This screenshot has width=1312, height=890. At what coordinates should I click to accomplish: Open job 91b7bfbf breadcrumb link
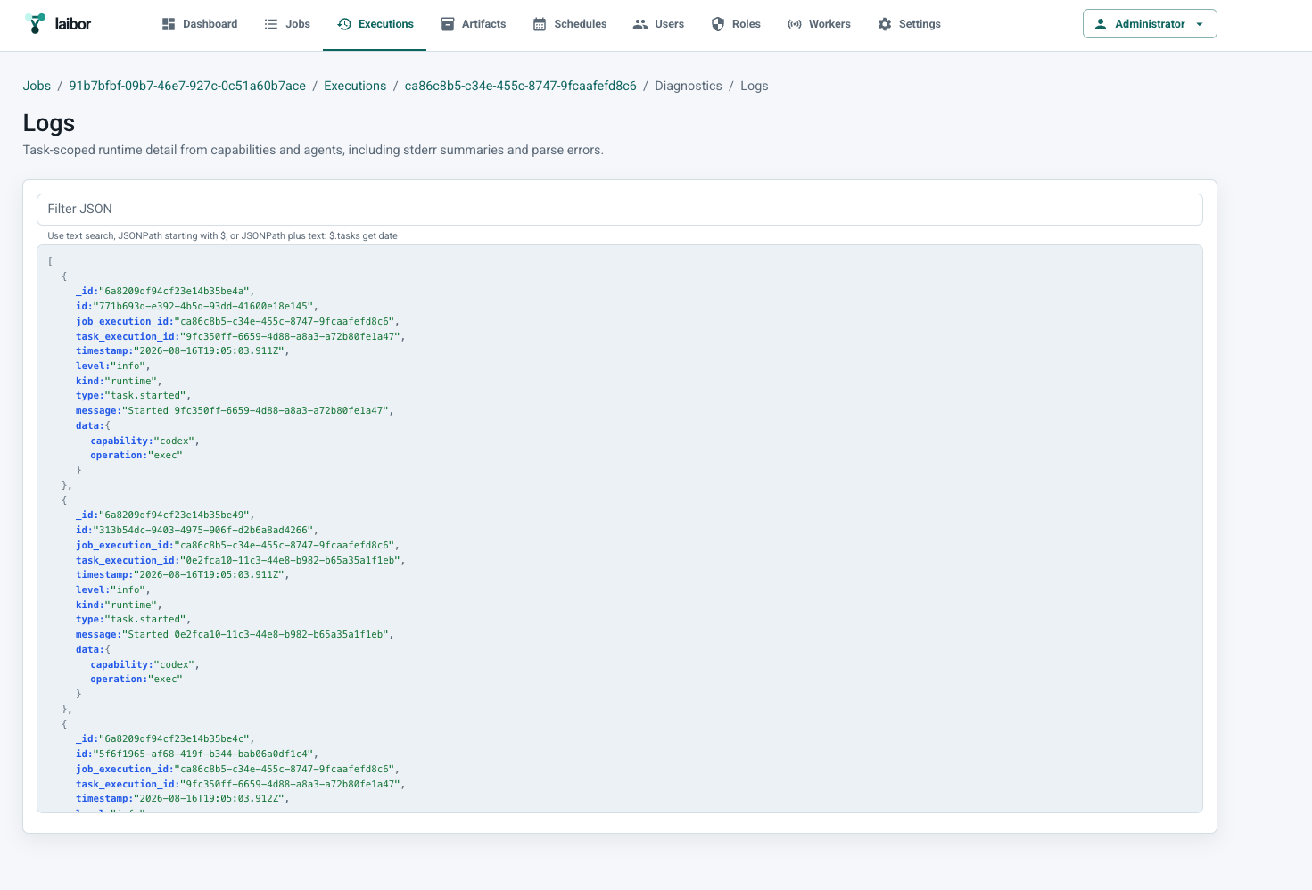[x=187, y=86]
